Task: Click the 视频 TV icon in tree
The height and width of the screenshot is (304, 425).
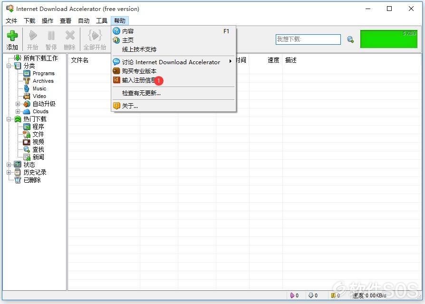Action: [x=27, y=142]
